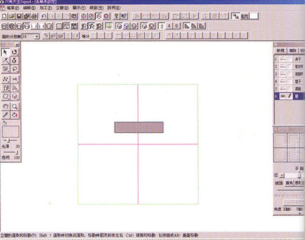The width and height of the screenshot is (305, 240).
Task: Toggle visibility of layer 3
Action: [x=283, y=74]
